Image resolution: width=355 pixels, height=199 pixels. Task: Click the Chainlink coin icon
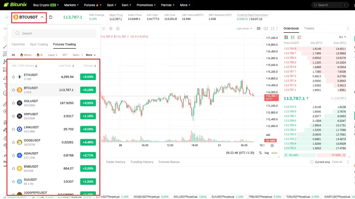point(20,129)
